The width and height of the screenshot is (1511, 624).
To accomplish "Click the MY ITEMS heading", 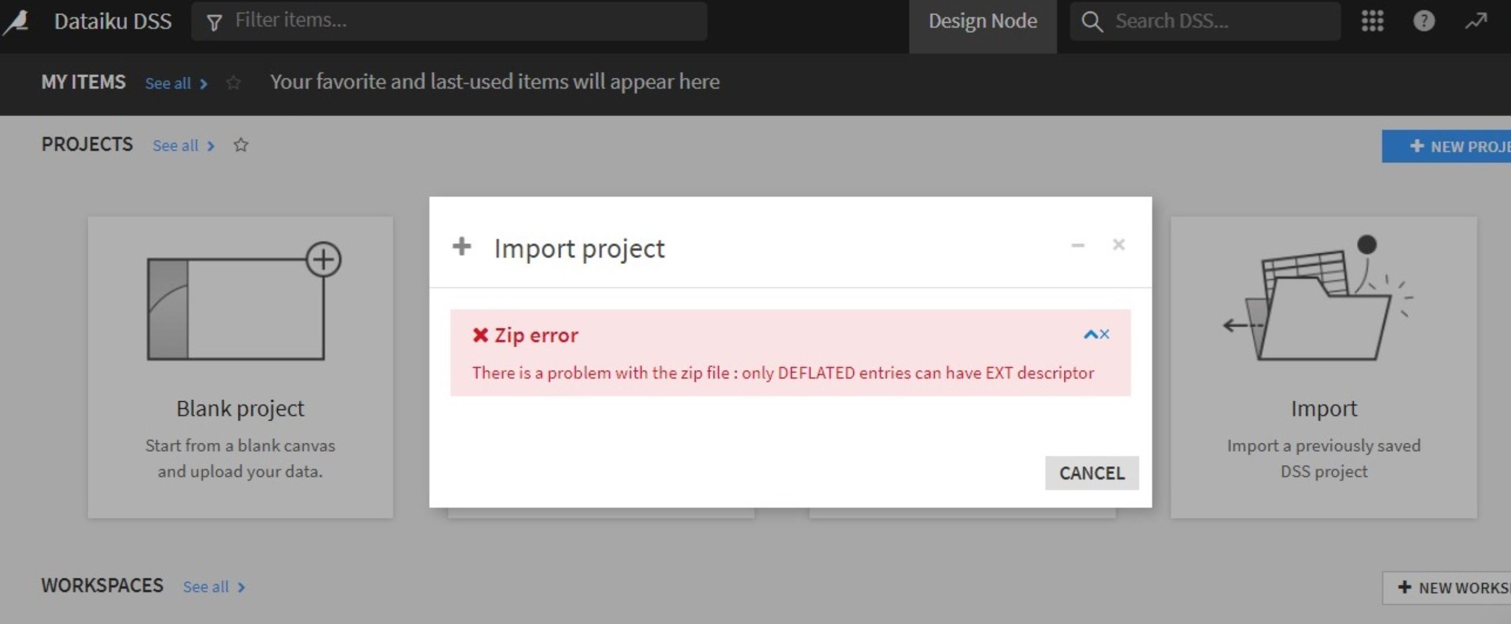I will click(x=83, y=82).
